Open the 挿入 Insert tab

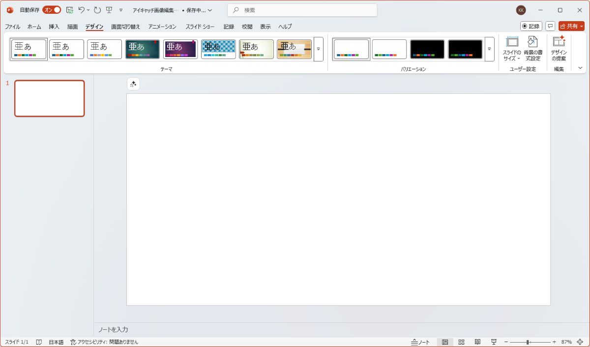54,27
